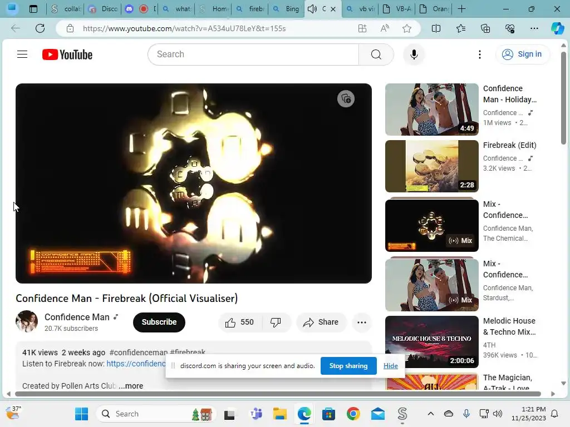The image size is (570, 427).
Task: Click the URL address bar
Action: [x=184, y=28]
